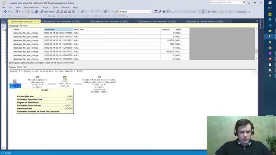Open the Grouping toolbar overflow arrow
This screenshot has width=276, height=155.
[x=250, y=12]
